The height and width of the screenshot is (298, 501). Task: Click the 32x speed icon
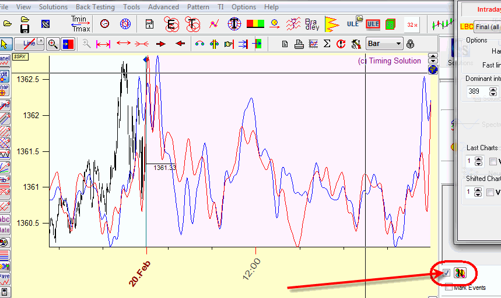[412, 24]
